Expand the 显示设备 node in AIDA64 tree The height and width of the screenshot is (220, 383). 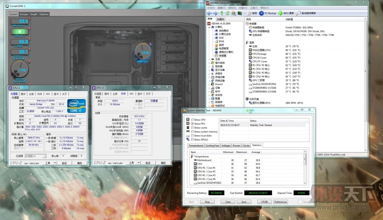tap(209, 70)
